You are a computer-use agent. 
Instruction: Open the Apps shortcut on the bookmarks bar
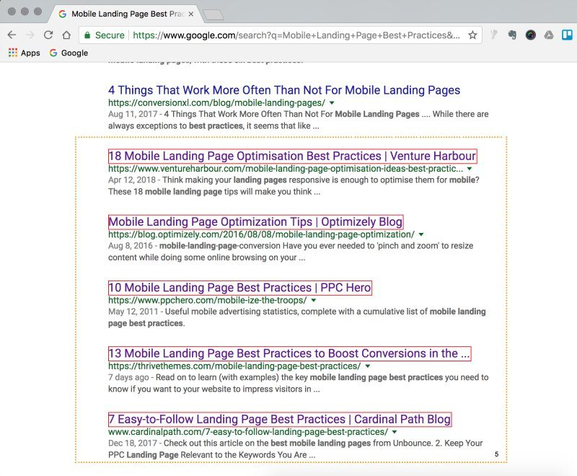point(22,53)
